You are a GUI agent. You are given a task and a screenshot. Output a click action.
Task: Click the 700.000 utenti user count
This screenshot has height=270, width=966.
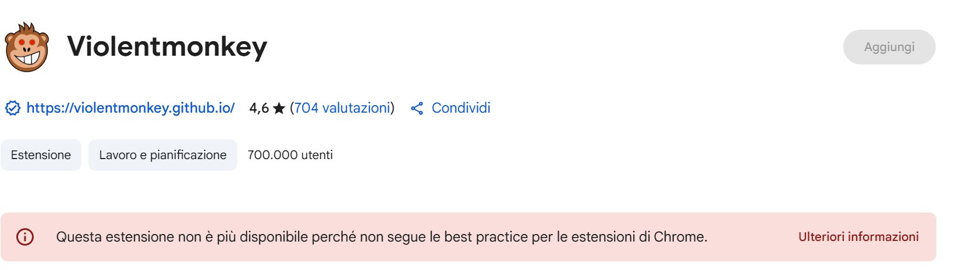click(290, 155)
